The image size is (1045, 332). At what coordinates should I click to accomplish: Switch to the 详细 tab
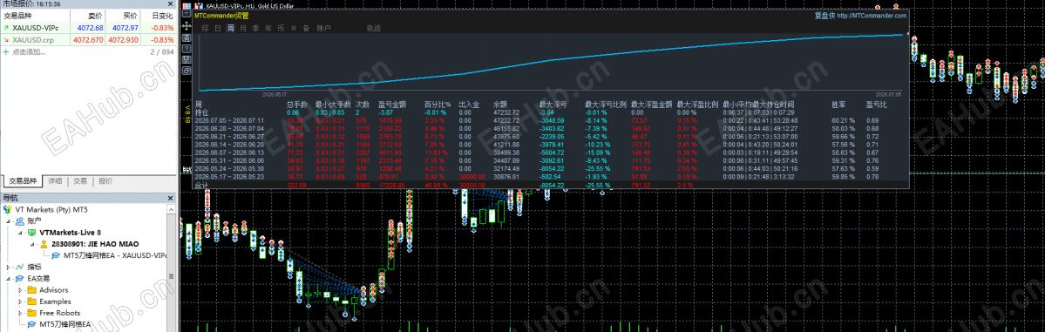tap(55, 180)
